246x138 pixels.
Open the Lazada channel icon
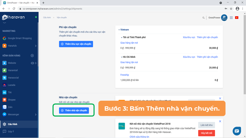[4, 85]
